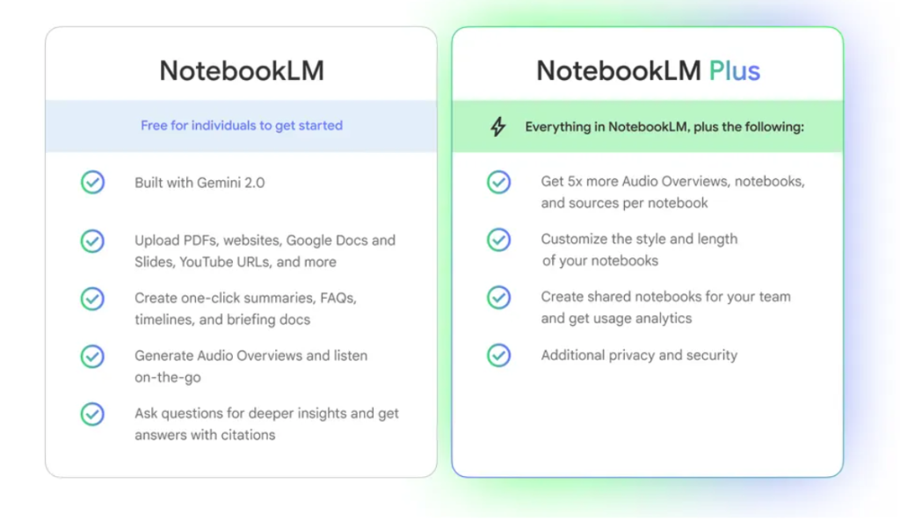Click Additional privacy and security text
Screen dimensions: 900x521
[639, 355]
